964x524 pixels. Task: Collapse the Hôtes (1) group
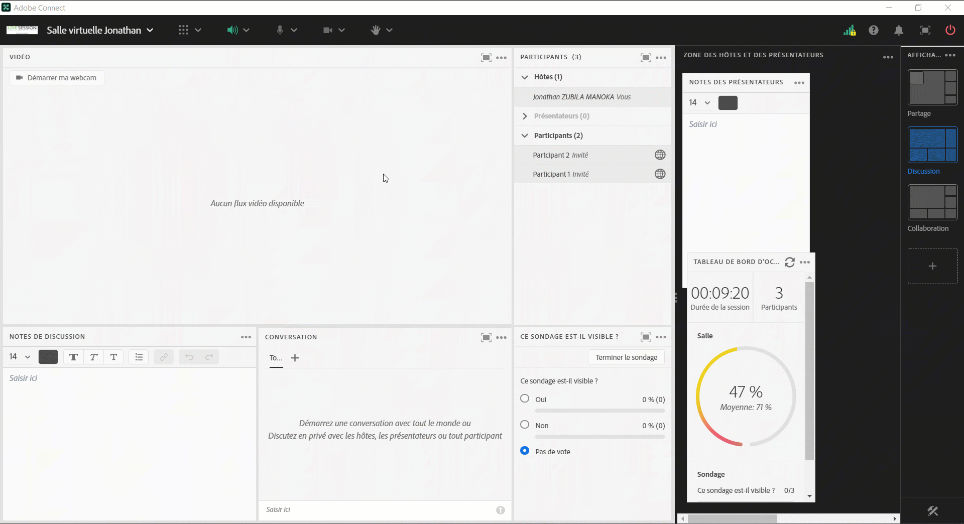(x=525, y=77)
